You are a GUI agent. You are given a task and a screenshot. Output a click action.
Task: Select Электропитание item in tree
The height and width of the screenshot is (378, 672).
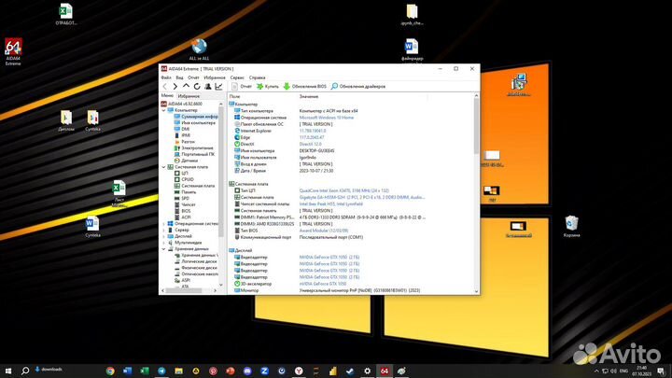193,147
